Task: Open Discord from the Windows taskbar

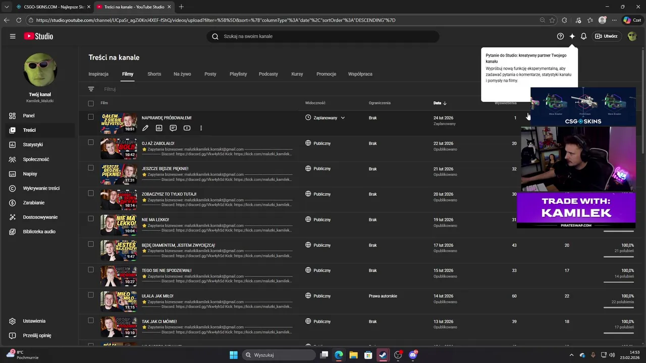Action: pyautogui.click(x=413, y=355)
